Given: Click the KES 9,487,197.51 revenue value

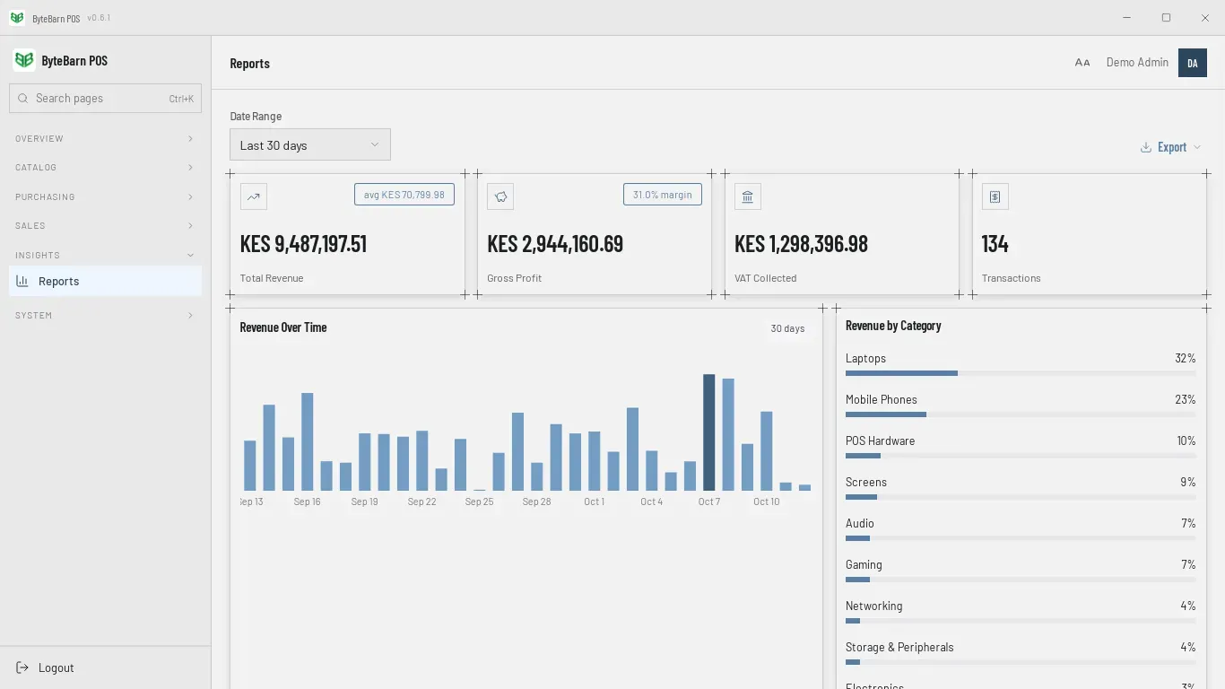Looking at the screenshot, I should coord(303,244).
